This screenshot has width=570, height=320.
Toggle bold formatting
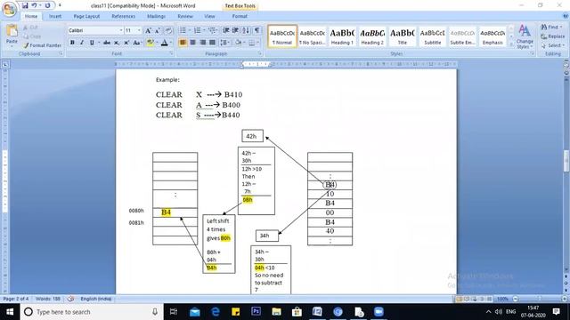(x=72, y=43)
